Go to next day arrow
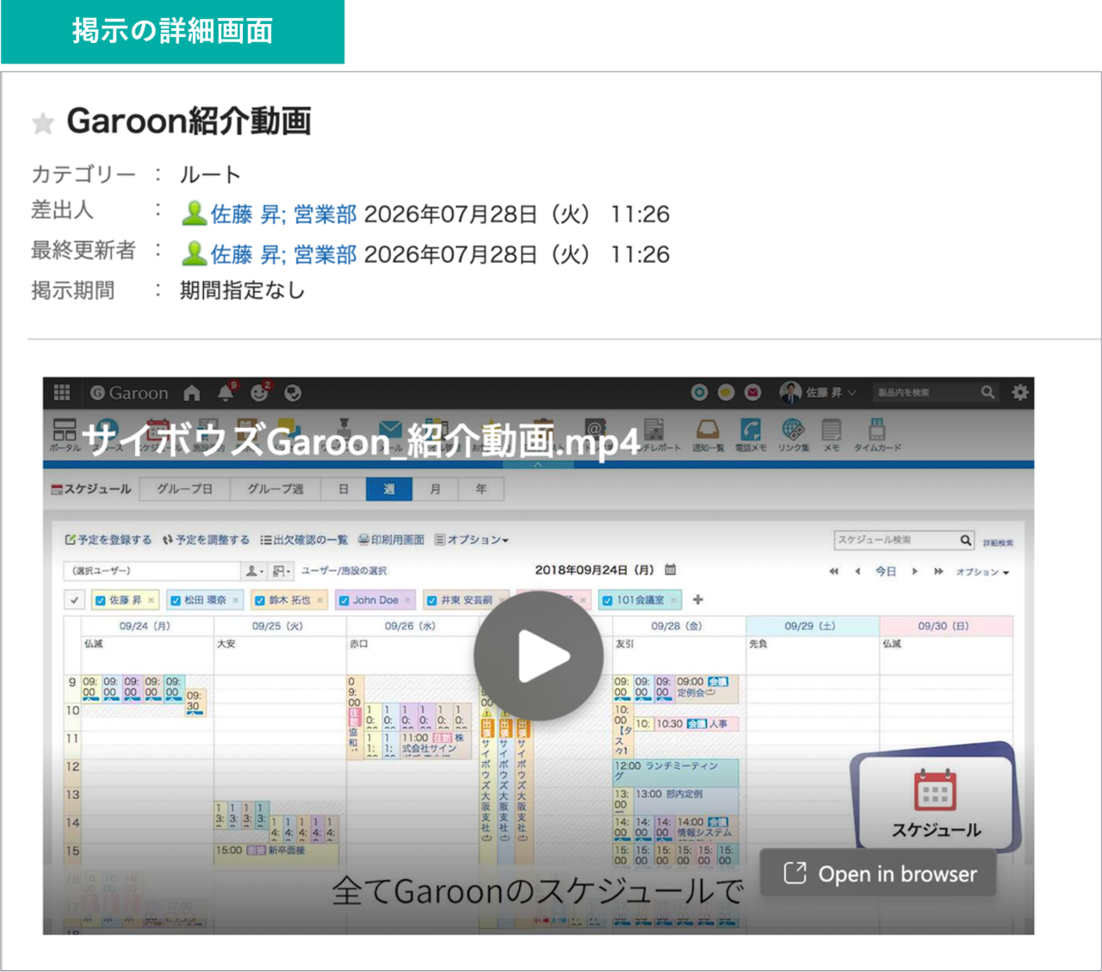Viewport: 1102px width, 972px height. (x=914, y=572)
